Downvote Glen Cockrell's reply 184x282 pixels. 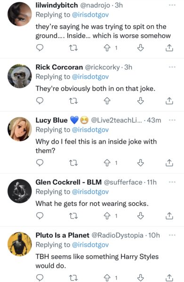tap(140, 216)
